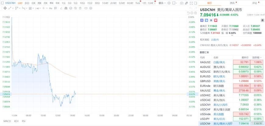Click the red heart favorite icon
Image resolution: width=265 pixels, height=126 pixels.
coord(215,20)
